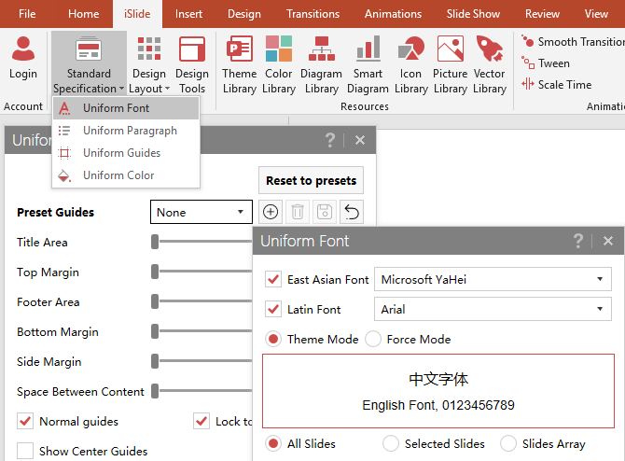Screen dimensions: 625x461
Task: Click the help icon in Uniform Font dialog
Action: [578, 241]
